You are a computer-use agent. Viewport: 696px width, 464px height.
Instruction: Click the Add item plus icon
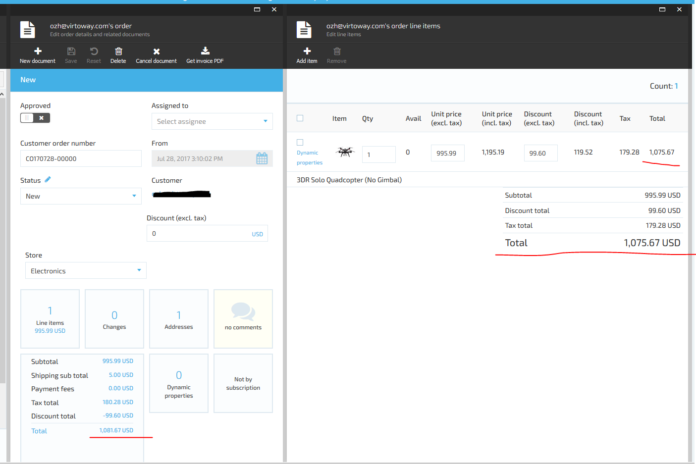pyautogui.click(x=307, y=51)
